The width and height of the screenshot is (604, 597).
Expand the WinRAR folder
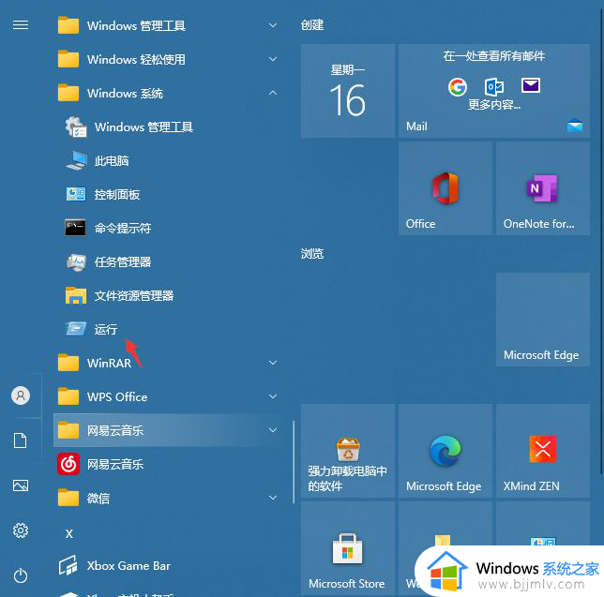point(272,363)
